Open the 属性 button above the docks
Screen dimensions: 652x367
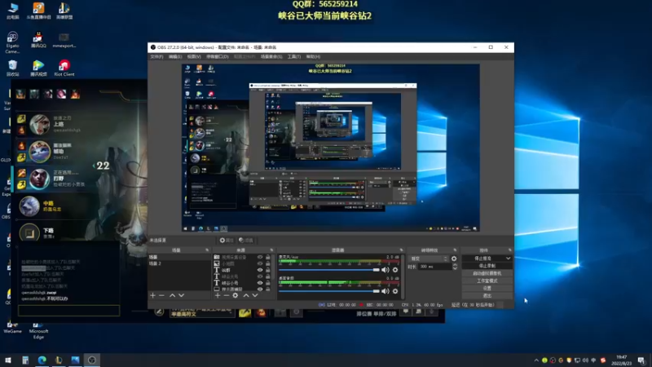coord(227,240)
